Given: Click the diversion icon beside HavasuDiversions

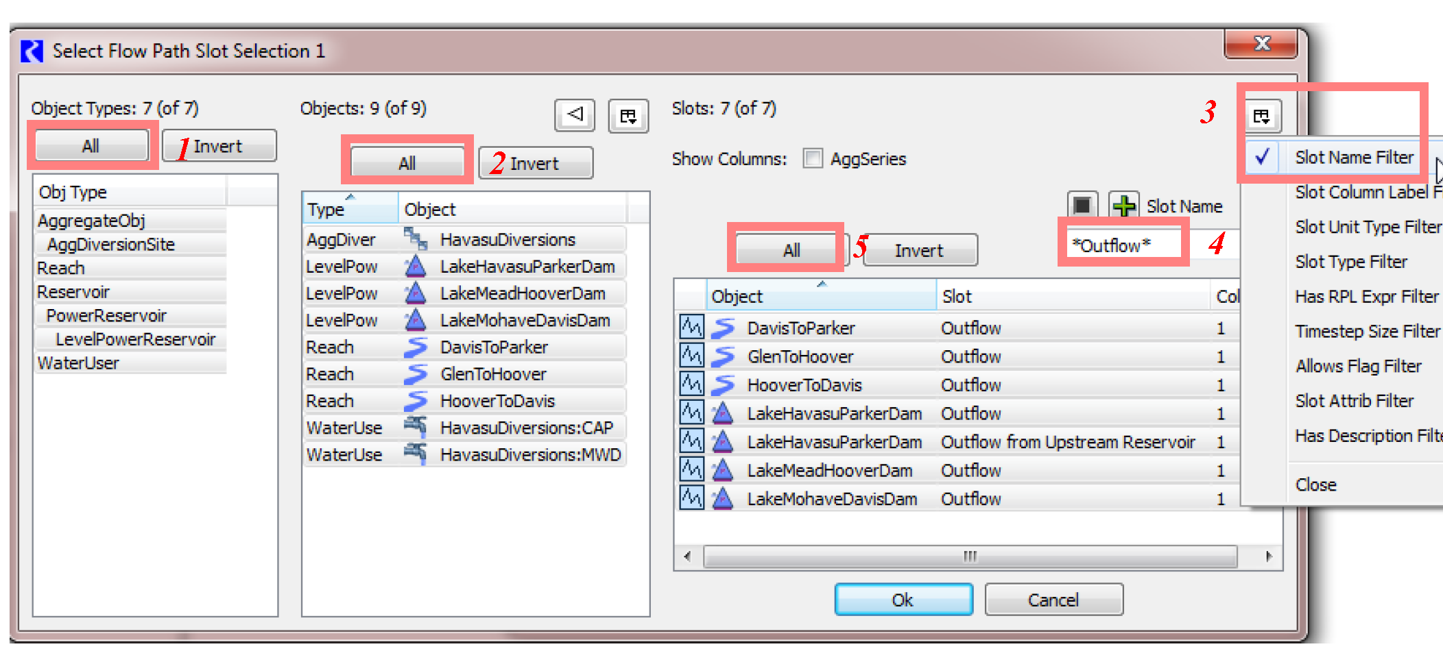Looking at the screenshot, I should 415,239.
